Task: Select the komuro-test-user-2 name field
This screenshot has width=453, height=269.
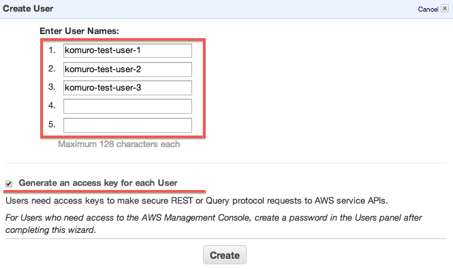Action: 127,69
